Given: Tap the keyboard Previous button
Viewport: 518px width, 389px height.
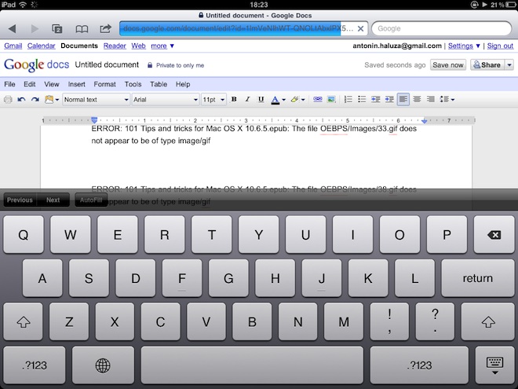Looking at the screenshot, I should 20,200.
